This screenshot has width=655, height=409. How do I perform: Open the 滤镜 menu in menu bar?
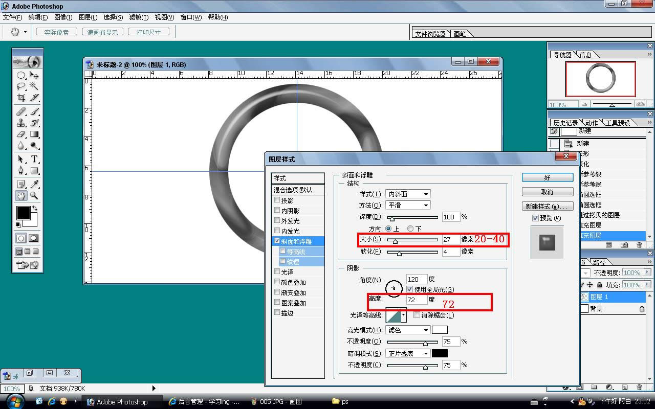tap(139, 17)
